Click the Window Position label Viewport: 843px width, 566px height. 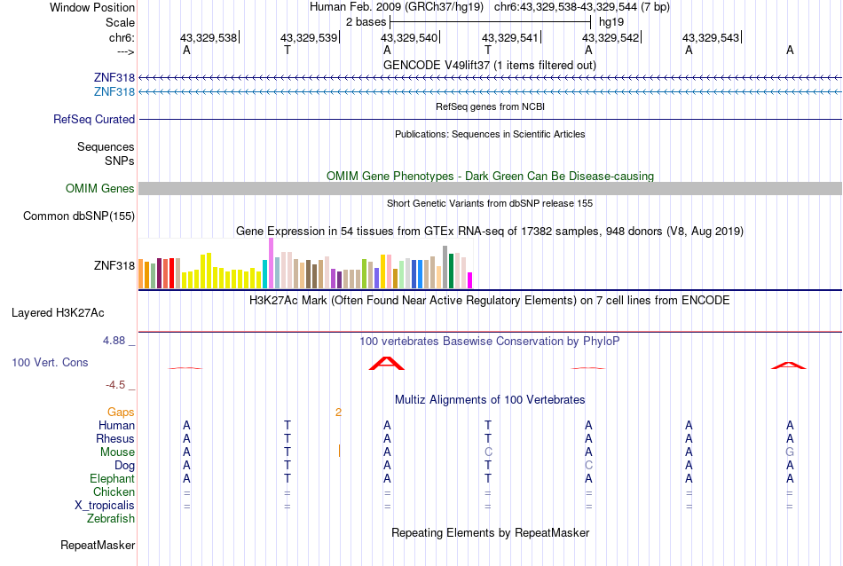pos(92,7)
